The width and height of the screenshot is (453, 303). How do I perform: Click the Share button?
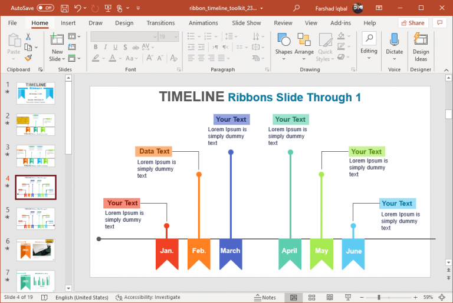[413, 23]
